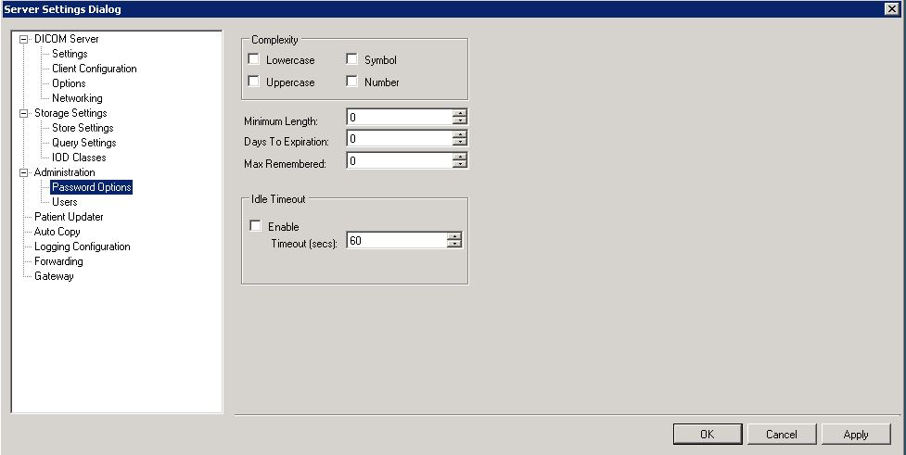Increase Max Remembered with up arrow

(460, 157)
